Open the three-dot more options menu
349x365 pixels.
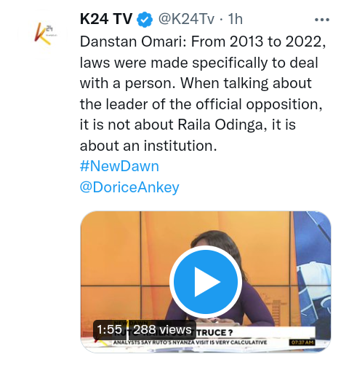click(322, 20)
